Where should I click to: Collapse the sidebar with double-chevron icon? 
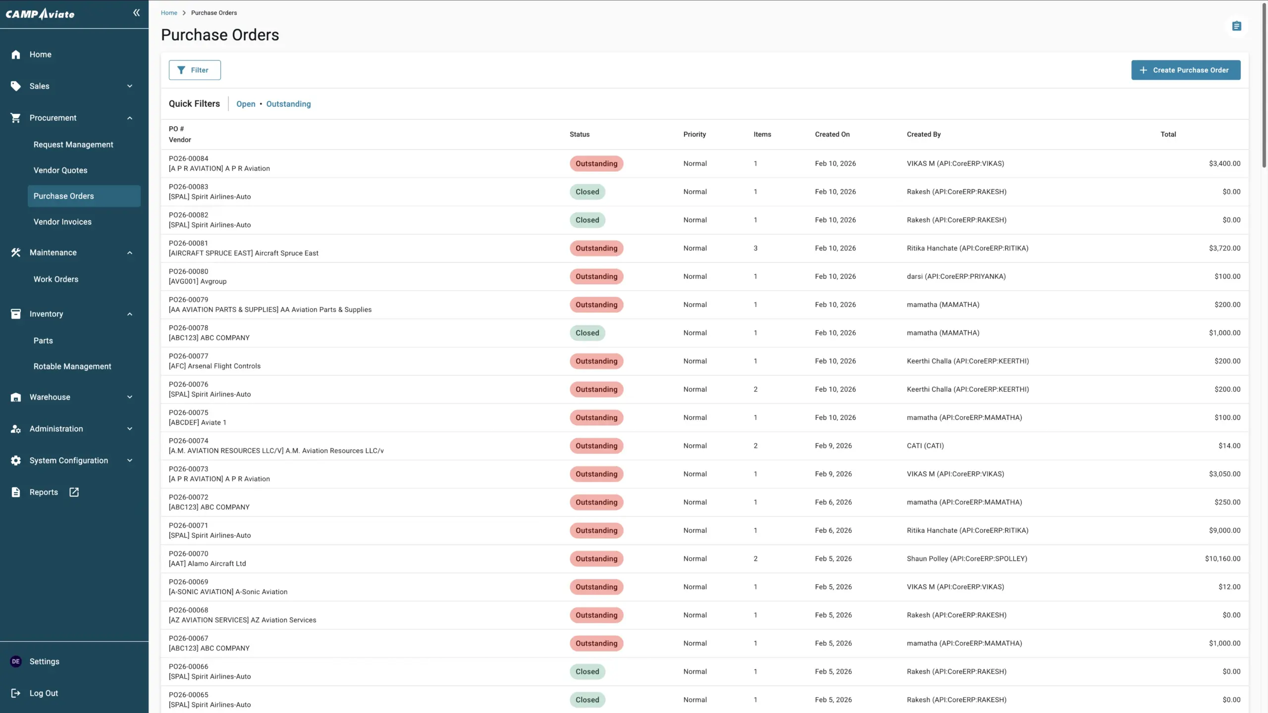[x=136, y=13]
